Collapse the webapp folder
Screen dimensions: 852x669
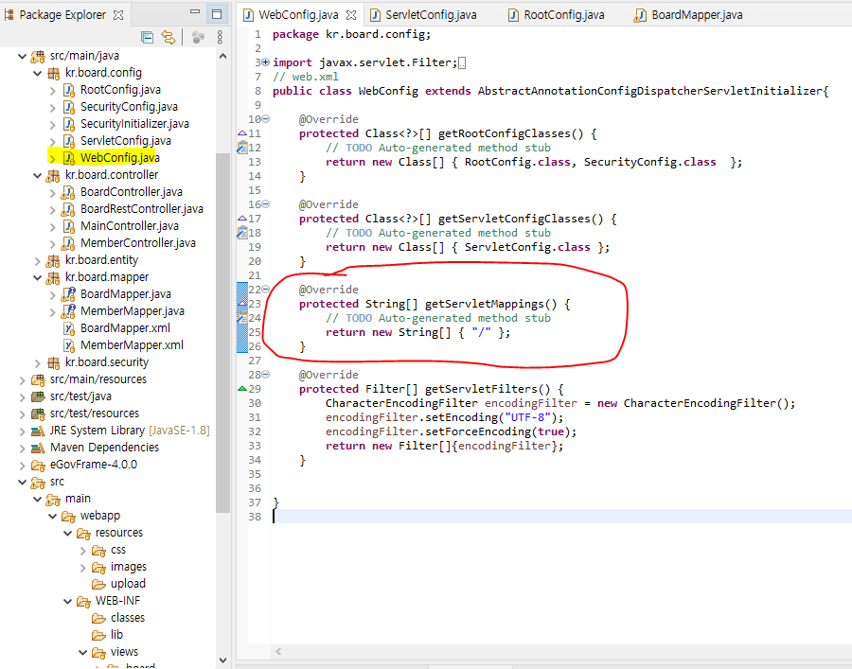(x=53, y=516)
